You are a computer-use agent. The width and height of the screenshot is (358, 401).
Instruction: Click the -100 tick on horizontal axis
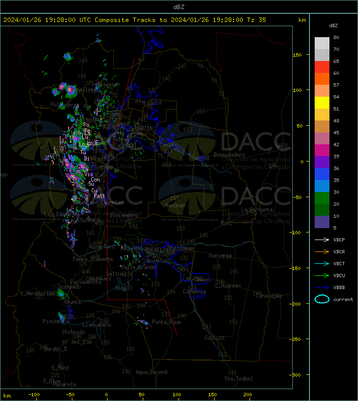(34, 395)
